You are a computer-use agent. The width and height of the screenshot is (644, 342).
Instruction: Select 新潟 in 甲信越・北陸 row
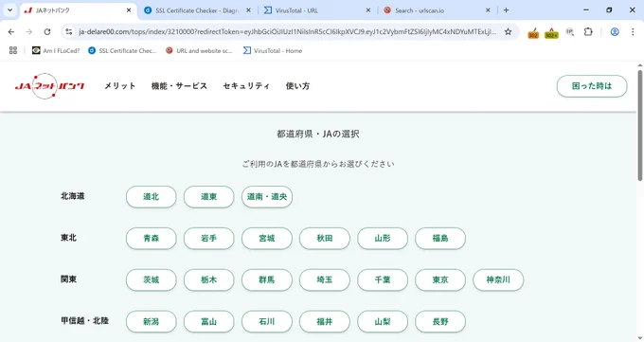(152, 321)
